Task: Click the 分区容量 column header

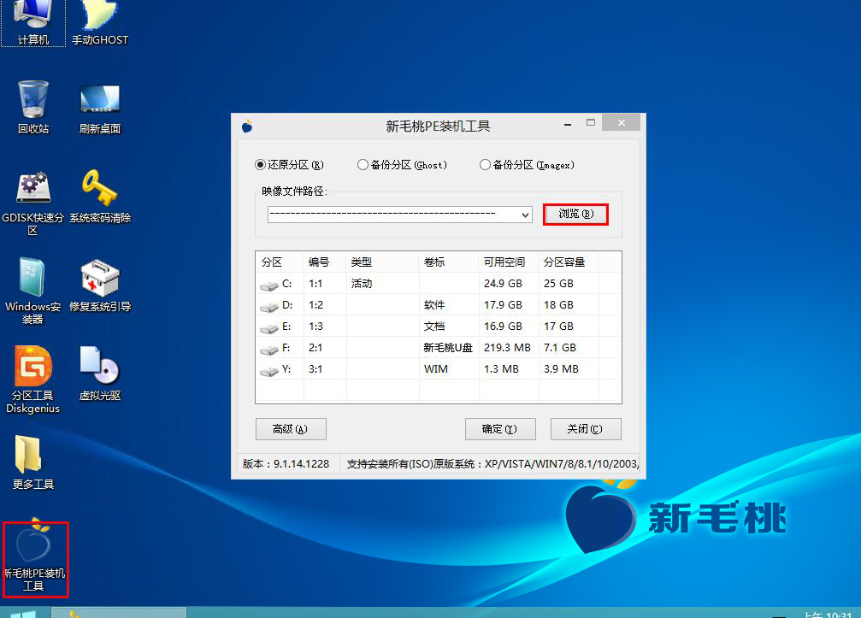Action: [x=569, y=262]
